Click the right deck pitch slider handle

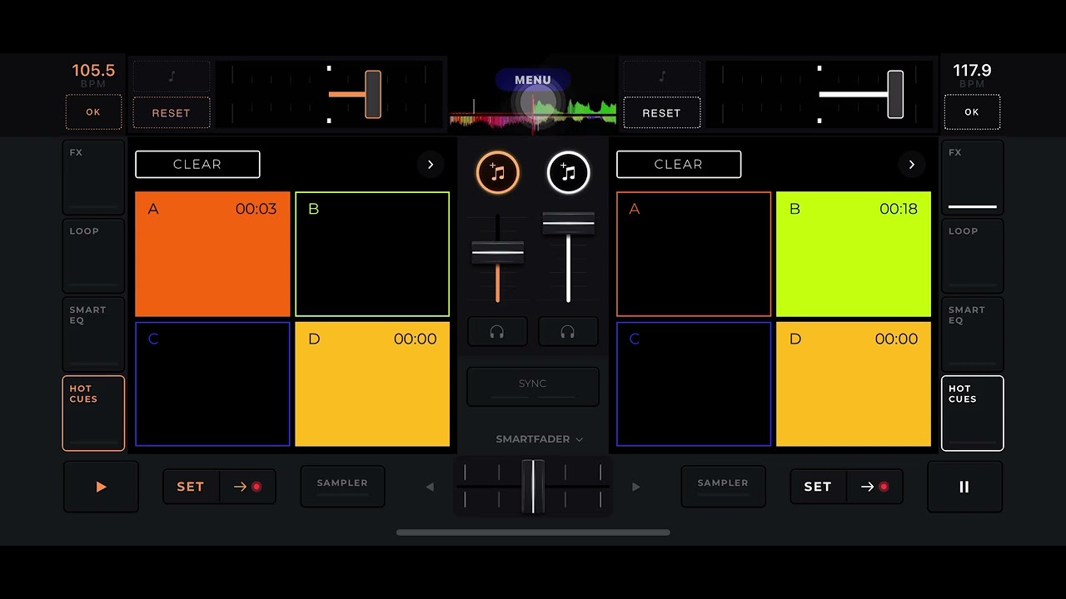[x=895, y=94]
